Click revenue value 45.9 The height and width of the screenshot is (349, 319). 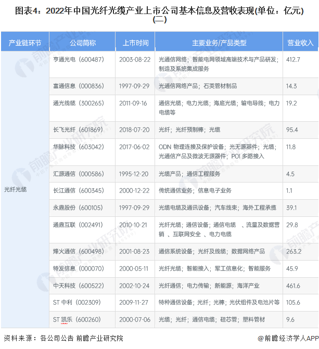(292, 268)
